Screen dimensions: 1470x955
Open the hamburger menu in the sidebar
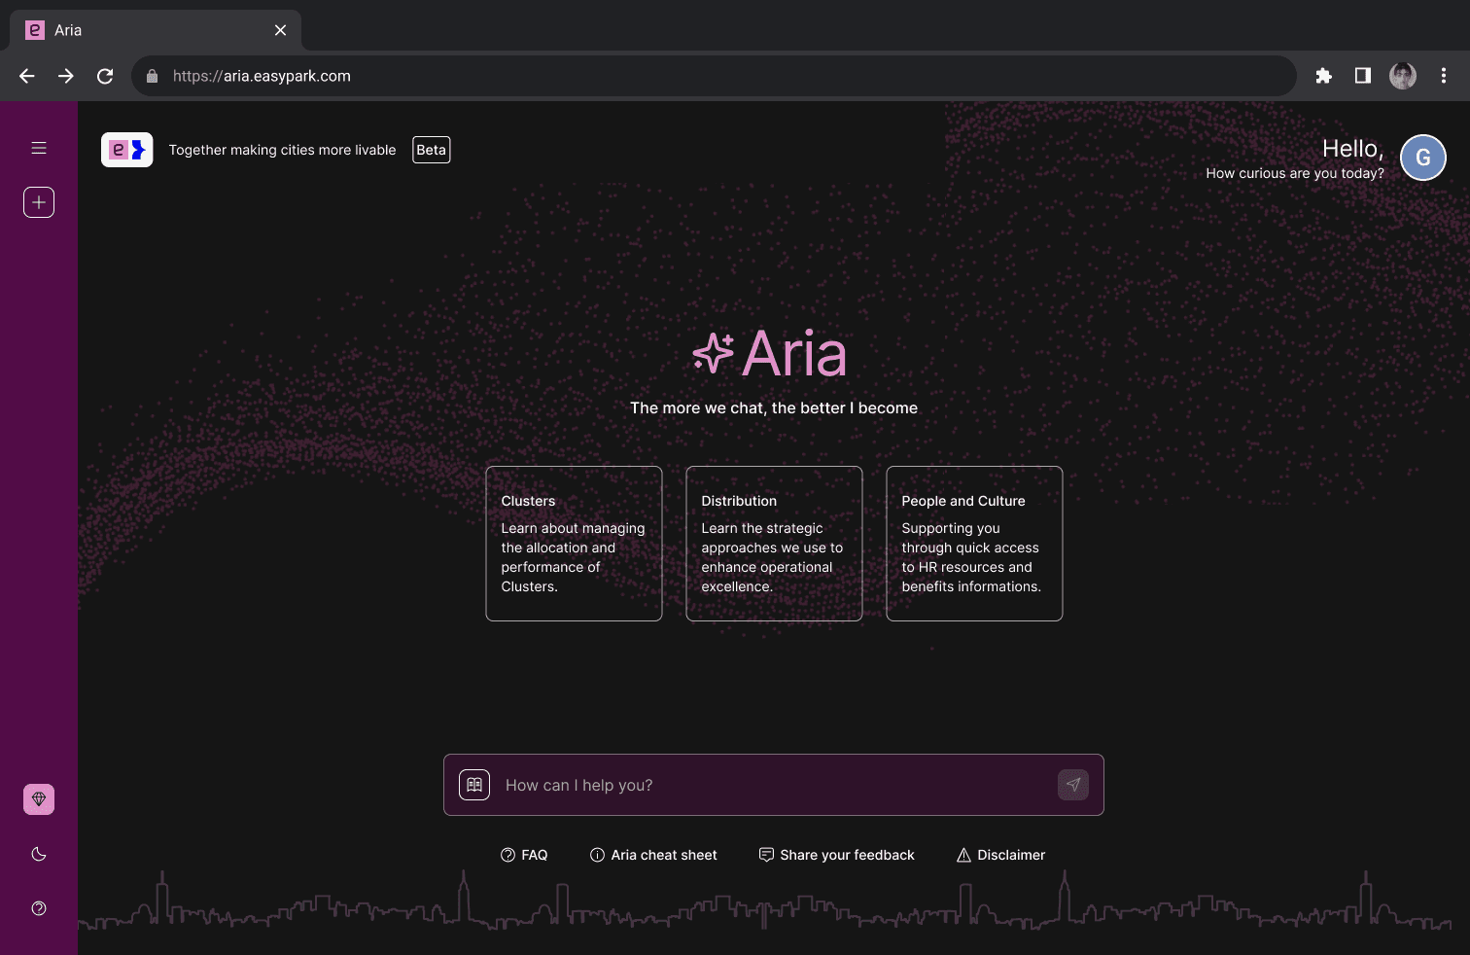[39, 148]
